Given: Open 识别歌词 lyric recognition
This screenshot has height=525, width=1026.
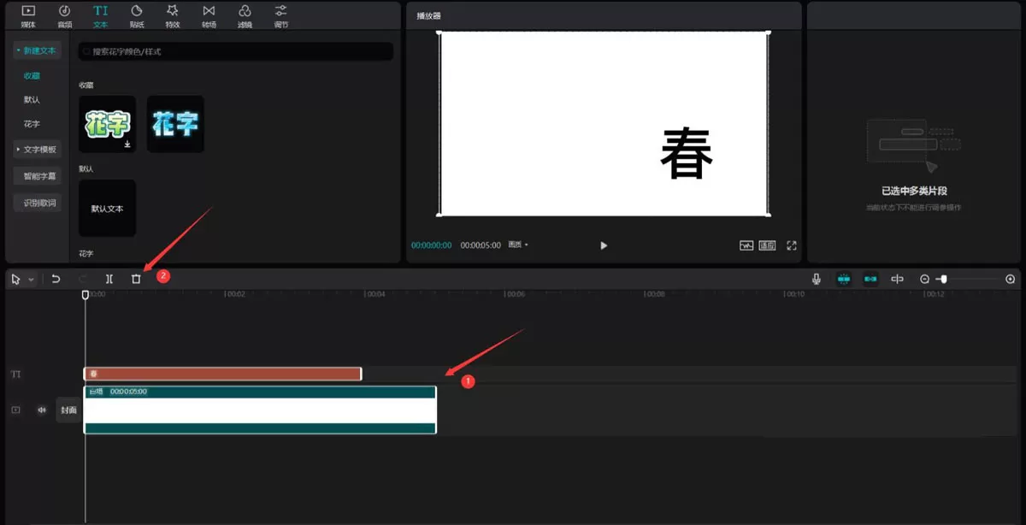Looking at the screenshot, I should pyautogui.click(x=37, y=203).
